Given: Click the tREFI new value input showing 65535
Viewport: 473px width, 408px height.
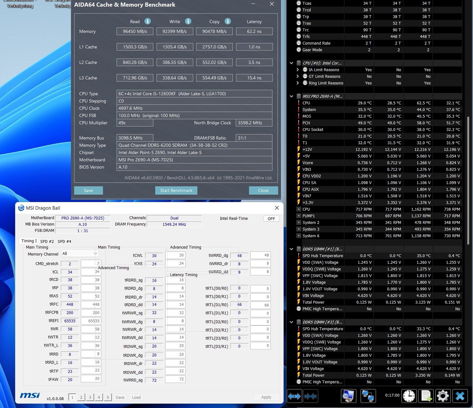Looking at the screenshot, I should point(91,321).
